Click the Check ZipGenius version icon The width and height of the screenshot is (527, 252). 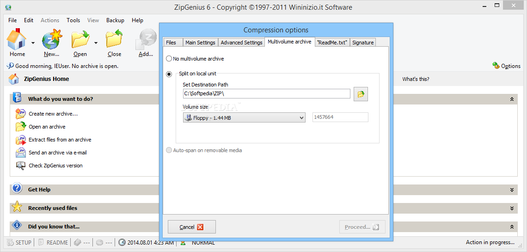[x=20, y=166]
